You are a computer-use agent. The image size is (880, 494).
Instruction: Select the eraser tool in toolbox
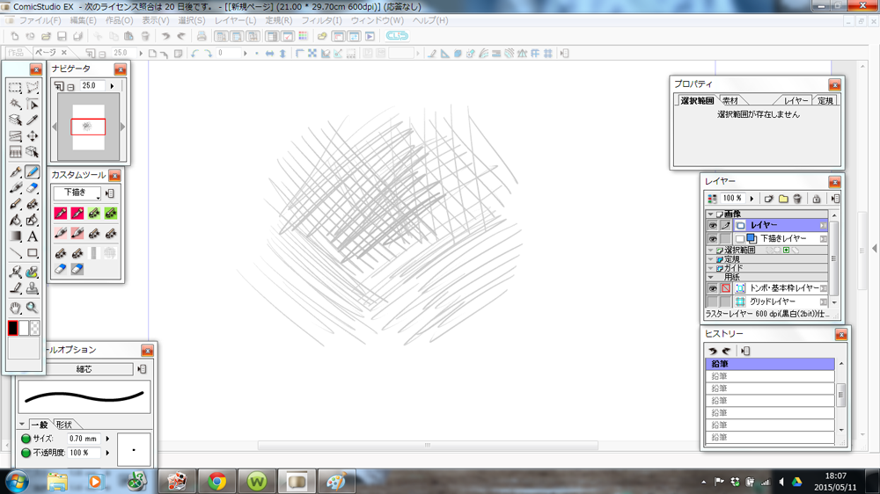click(x=33, y=188)
